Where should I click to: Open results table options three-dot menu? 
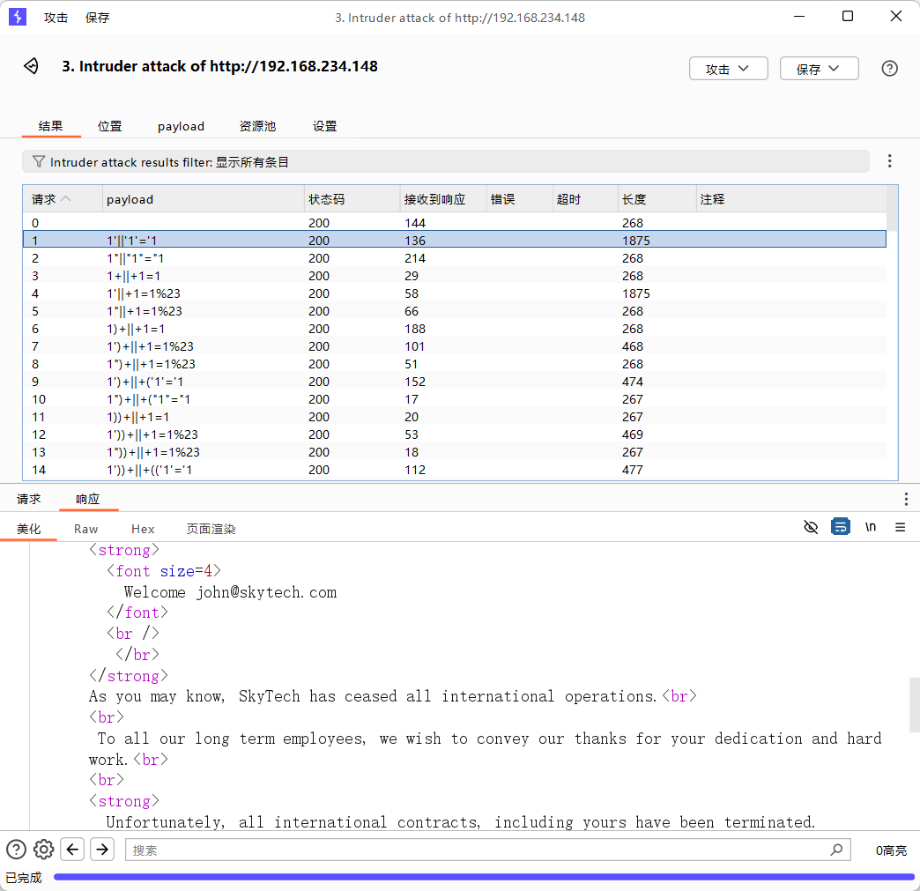(x=889, y=160)
